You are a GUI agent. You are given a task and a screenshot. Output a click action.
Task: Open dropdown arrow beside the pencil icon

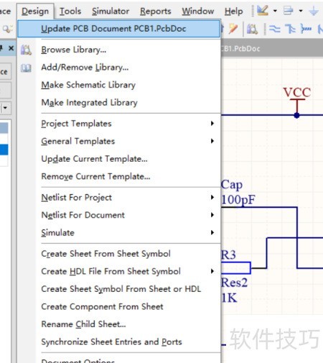(275, 11)
